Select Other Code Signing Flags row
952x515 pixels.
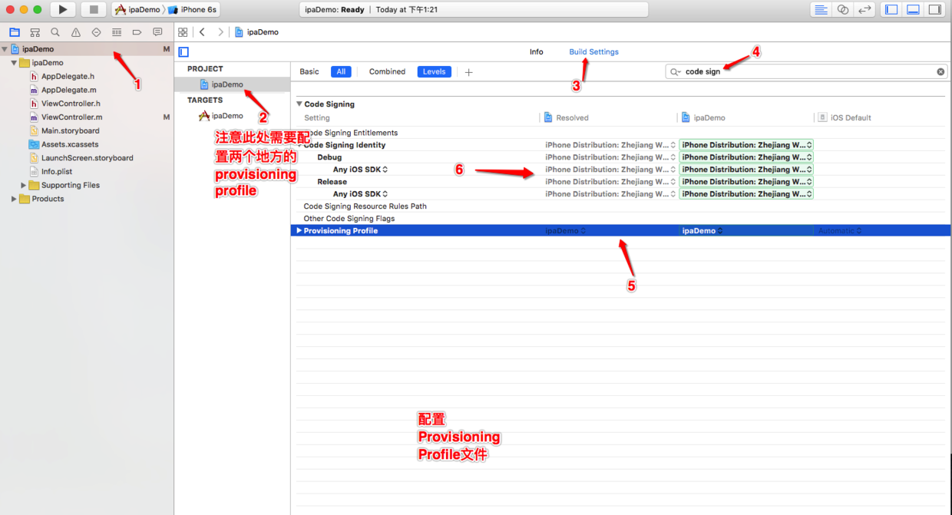pyautogui.click(x=620, y=219)
